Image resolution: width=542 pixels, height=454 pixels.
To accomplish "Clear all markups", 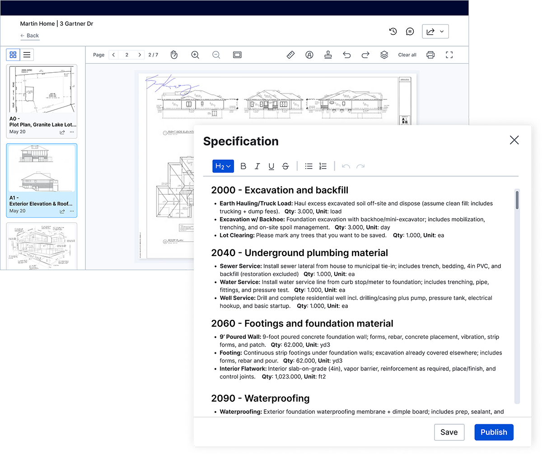I will coord(407,55).
